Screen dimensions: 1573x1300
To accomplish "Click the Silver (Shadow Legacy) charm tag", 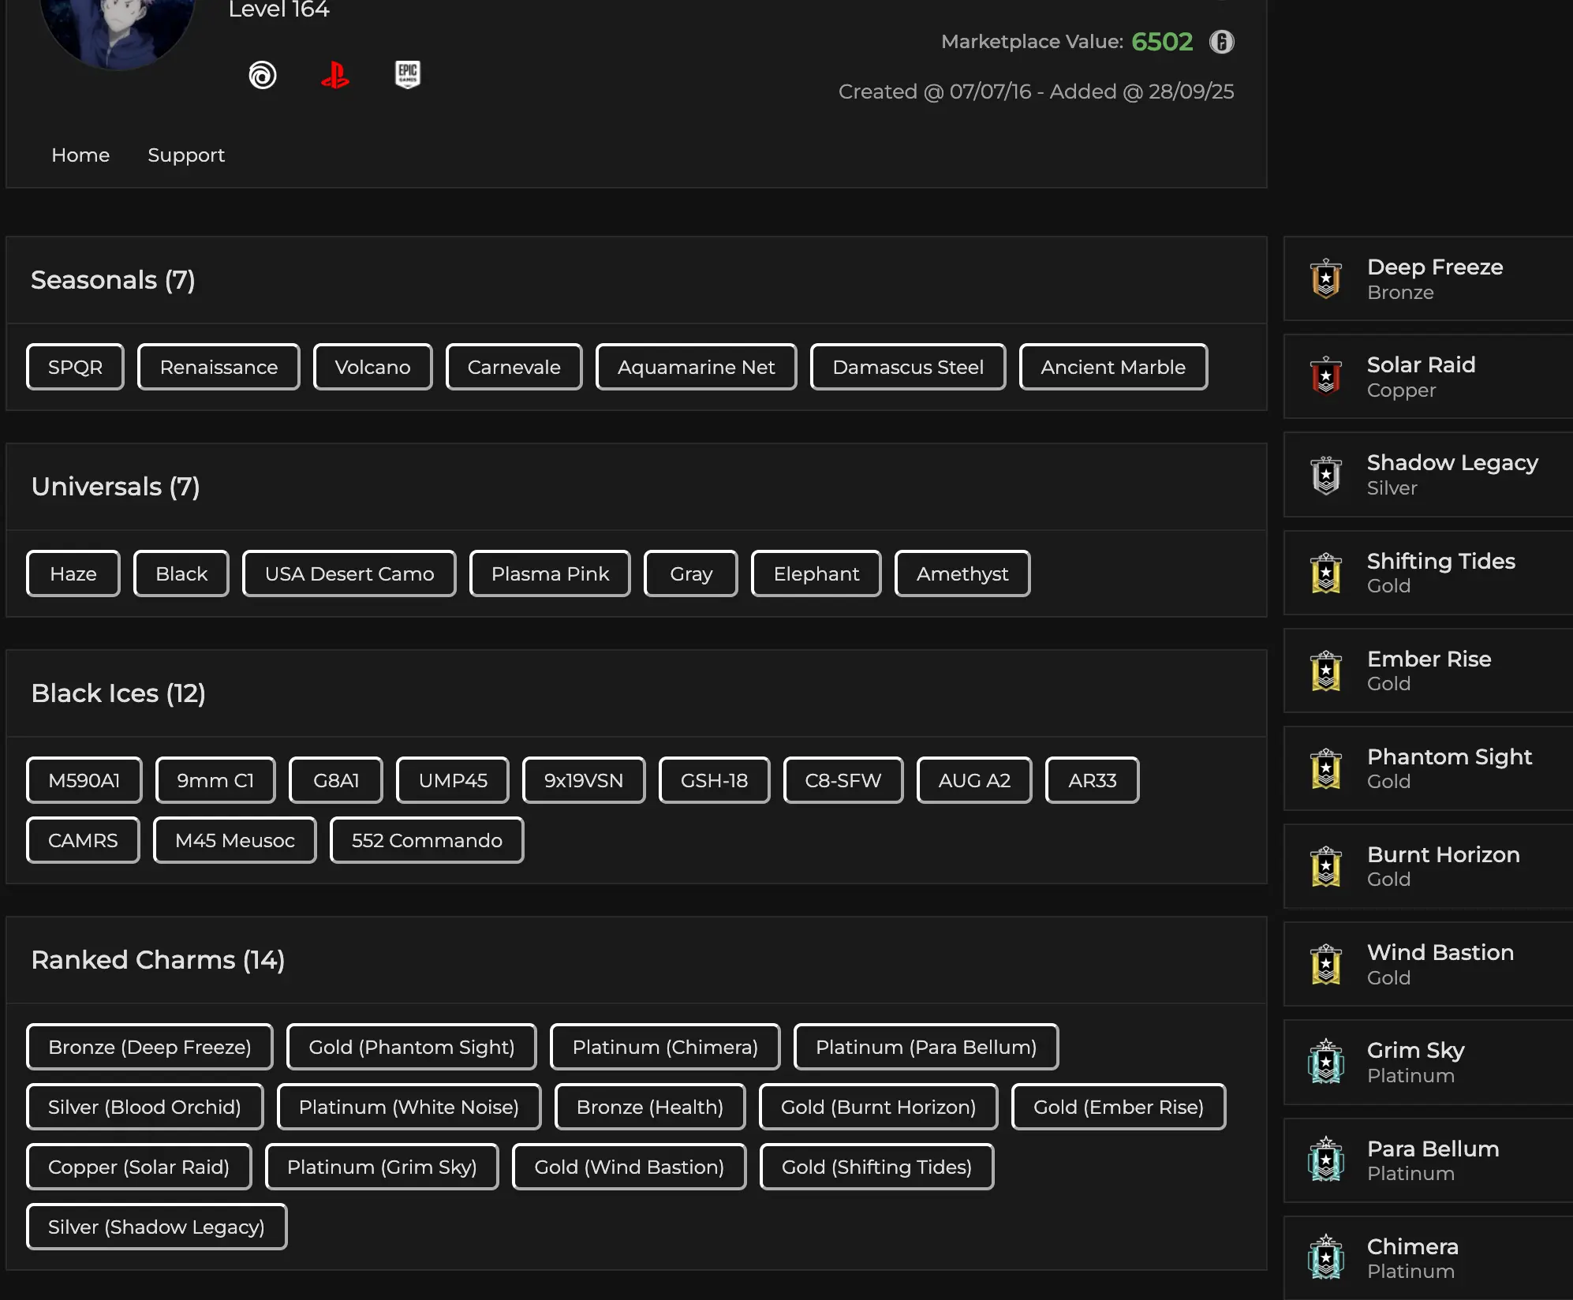I will (156, 1227).
